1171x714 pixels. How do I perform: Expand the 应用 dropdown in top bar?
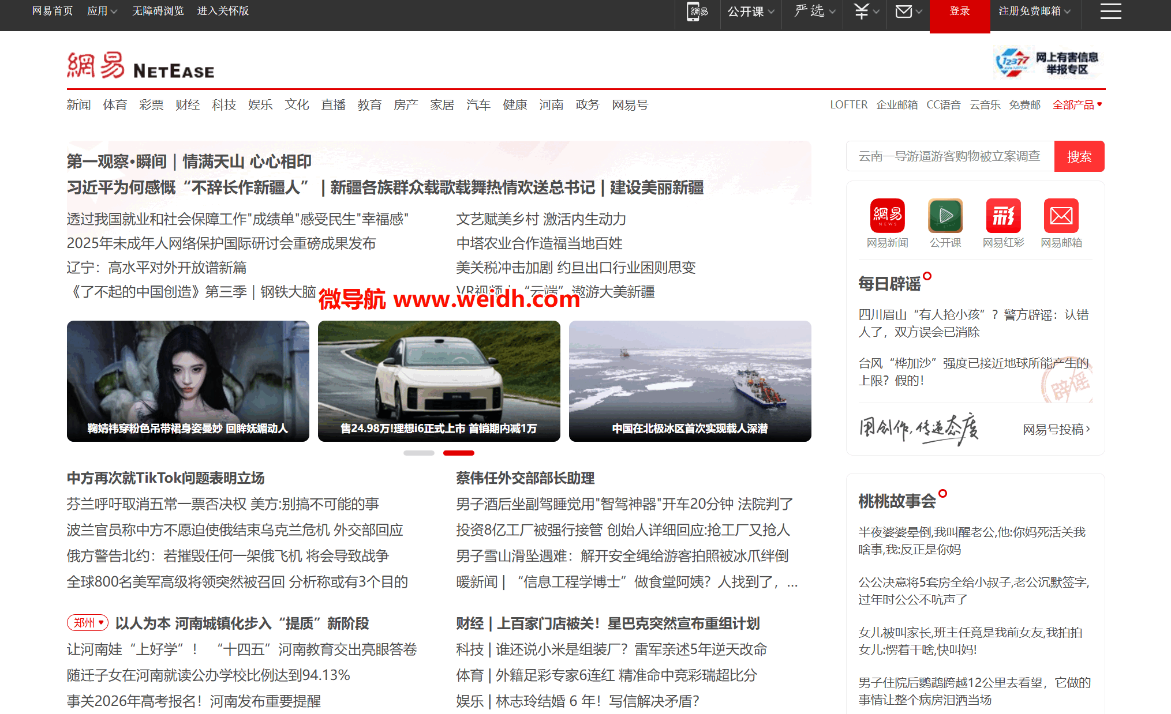[102, 11]
